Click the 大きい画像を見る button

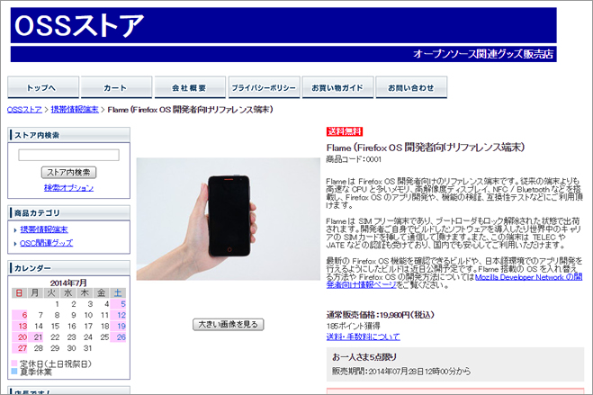[x=228, y=324]
